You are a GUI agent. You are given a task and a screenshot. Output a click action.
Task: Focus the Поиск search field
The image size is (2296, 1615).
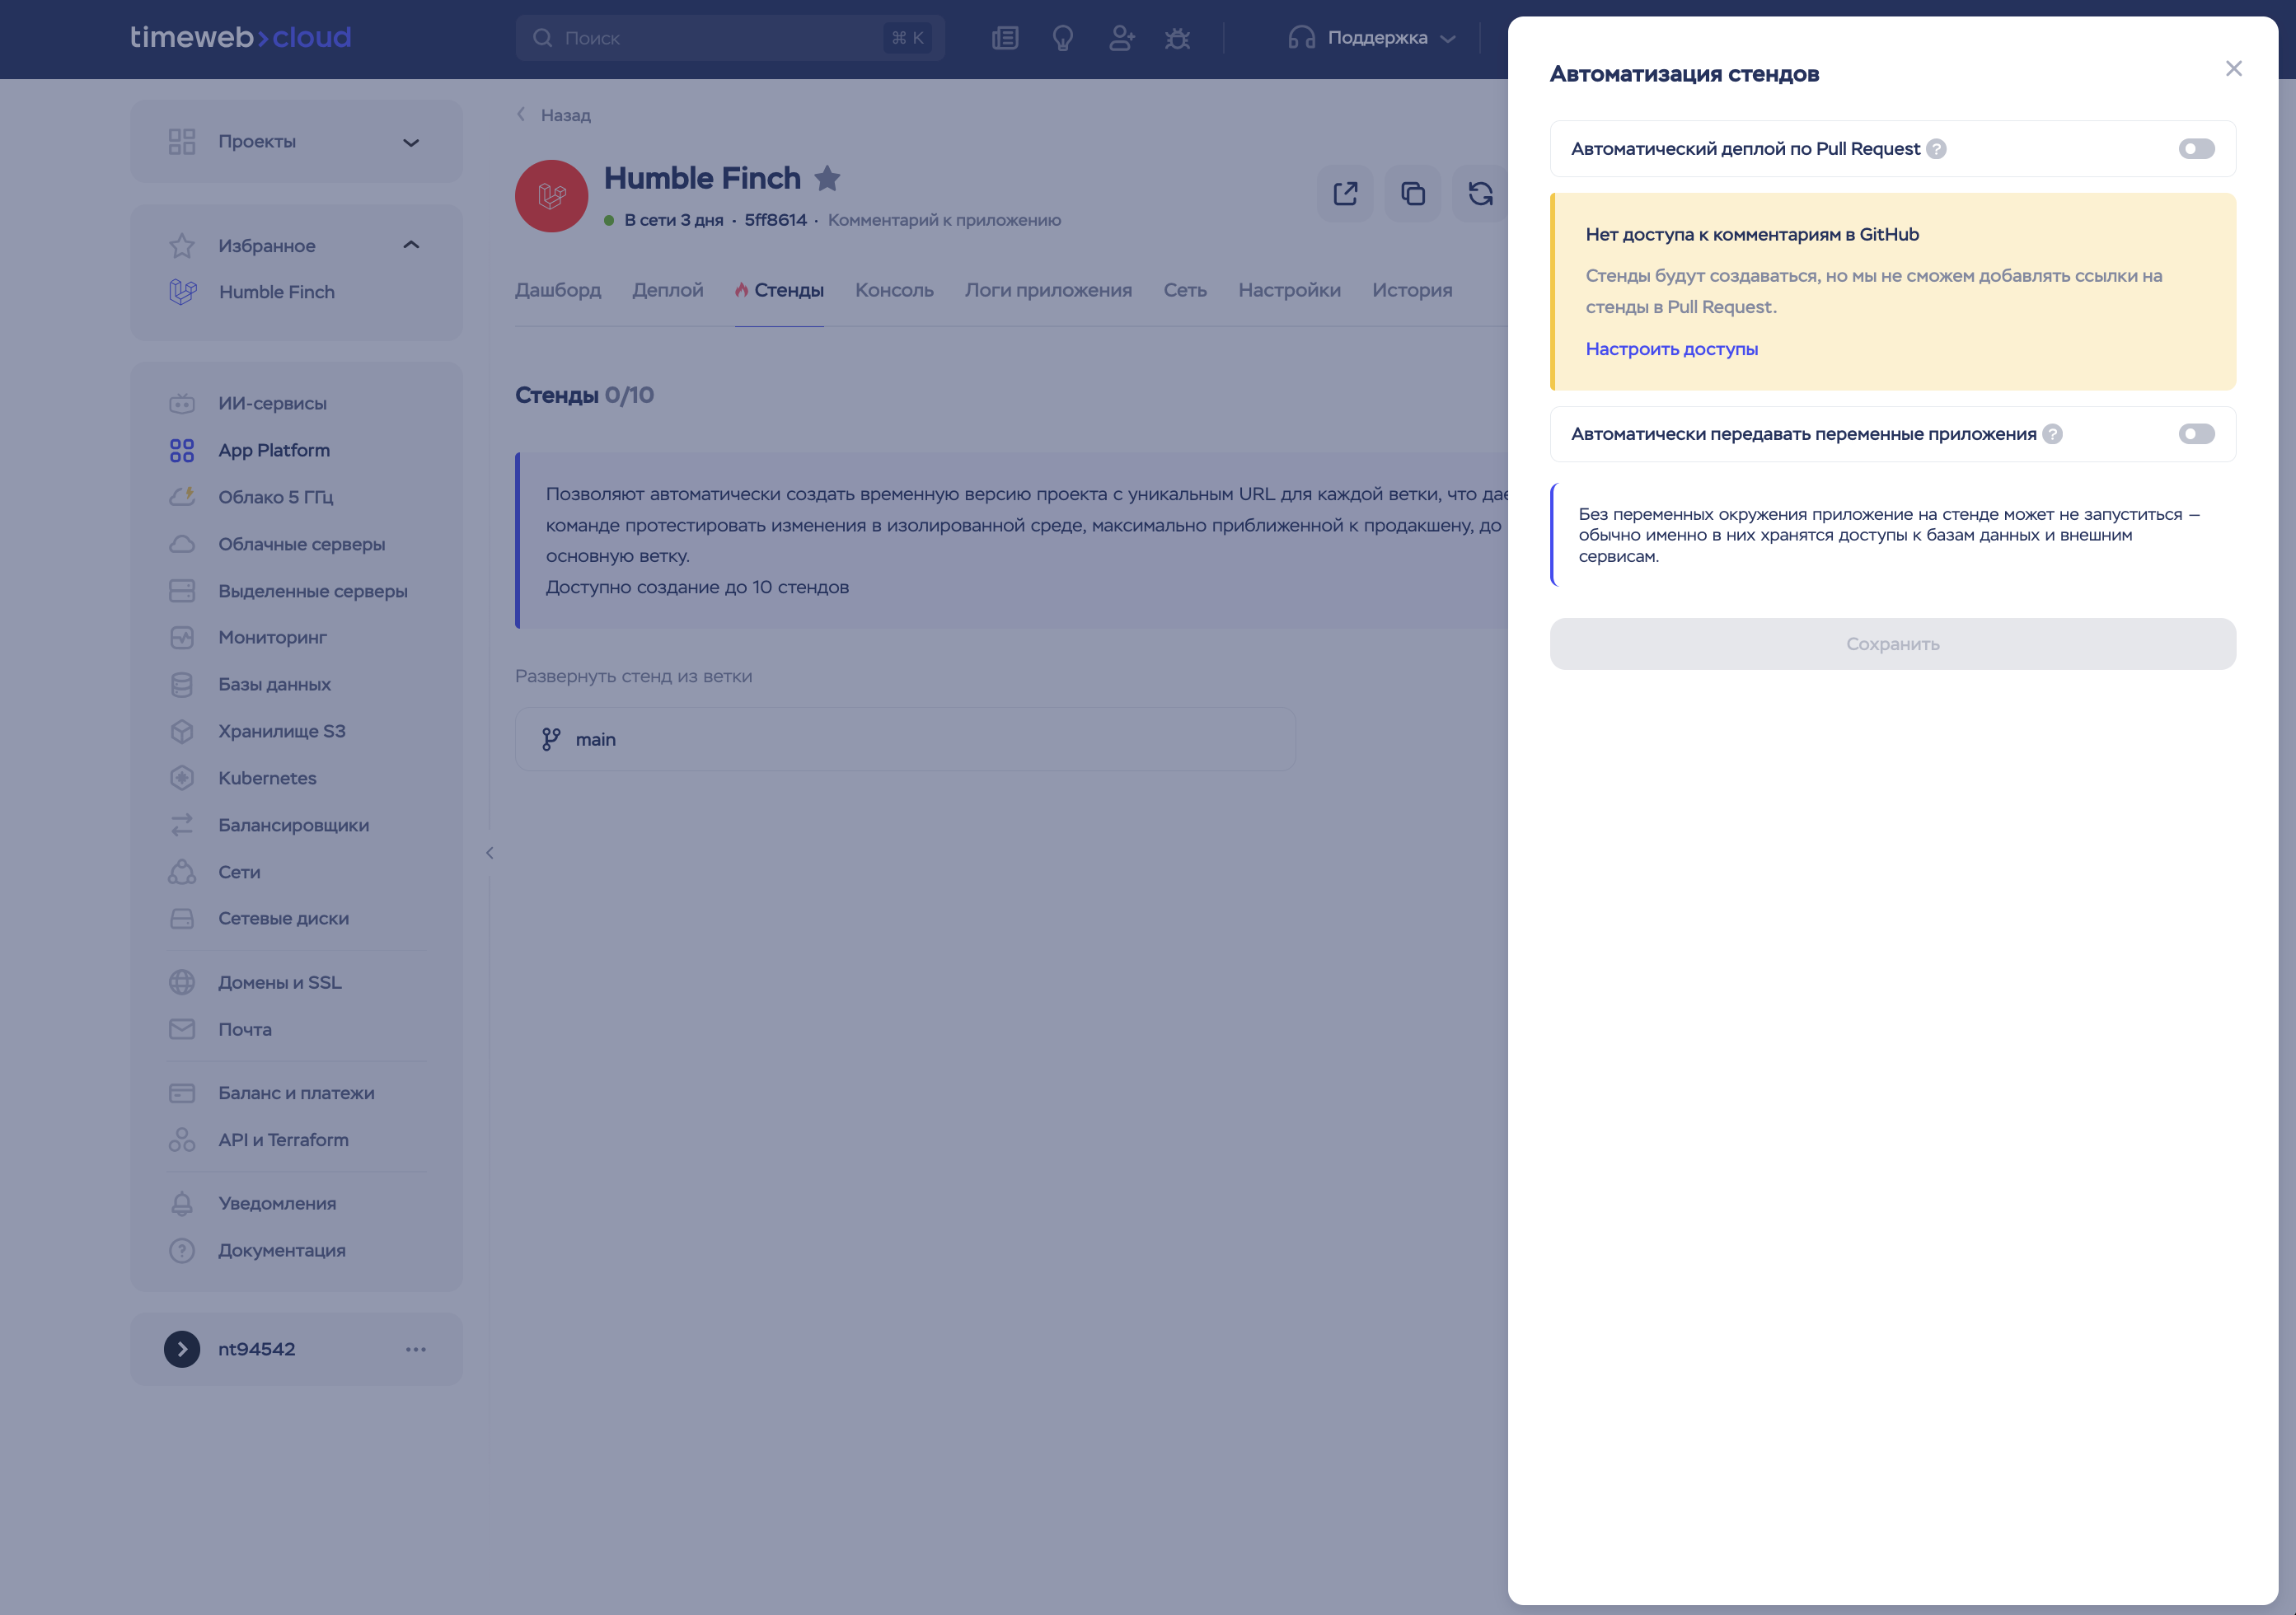pyautogui.click(x=730, y=38)
